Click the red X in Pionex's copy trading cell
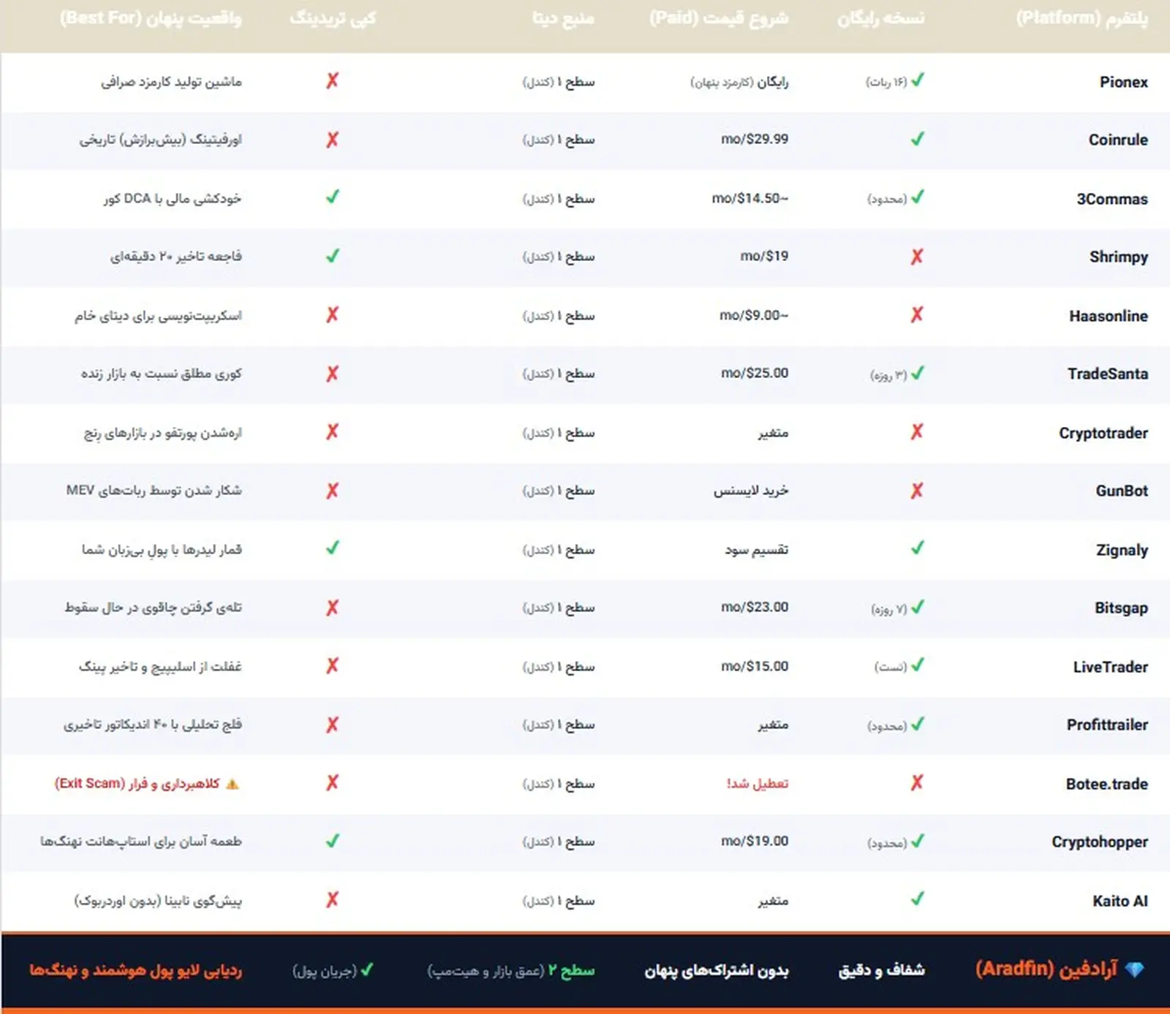This screenshot has height=1014, width=1170. [x=332, y=80]
